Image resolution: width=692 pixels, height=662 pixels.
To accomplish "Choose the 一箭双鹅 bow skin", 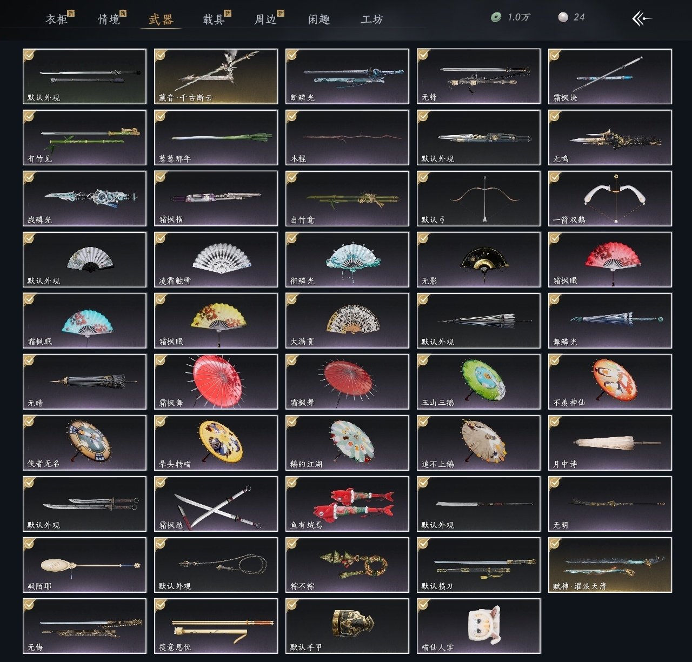I will (x=610, y=198).
